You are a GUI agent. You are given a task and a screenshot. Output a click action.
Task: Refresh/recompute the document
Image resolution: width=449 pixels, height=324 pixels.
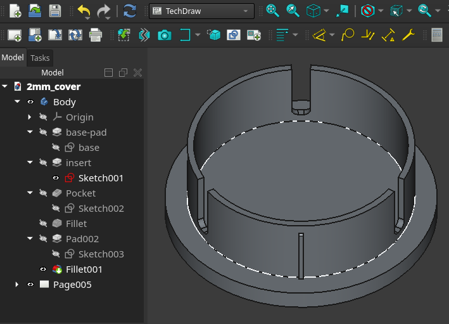tap(130, 11)
